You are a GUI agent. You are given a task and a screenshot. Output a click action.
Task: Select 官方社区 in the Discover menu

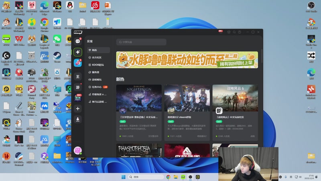[x=98, y=58]
